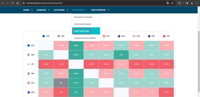Click the USD flag in column header

point(59,36)
